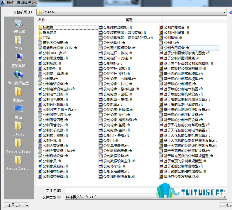Image resolution: width=232 pixels, height=210 pixels.
Task: Select file 公制轮廓.rft
Action: [110, 105]
